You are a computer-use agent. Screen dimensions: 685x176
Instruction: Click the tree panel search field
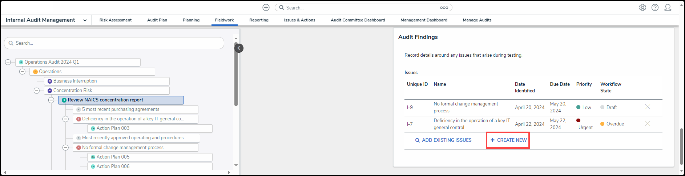pos(114,43)
